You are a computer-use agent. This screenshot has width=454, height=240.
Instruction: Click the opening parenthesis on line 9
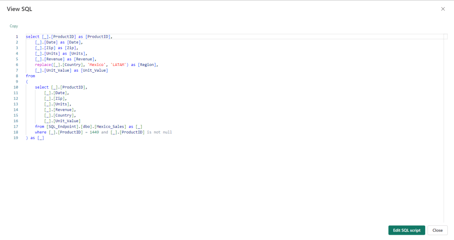tap(27, 81)
